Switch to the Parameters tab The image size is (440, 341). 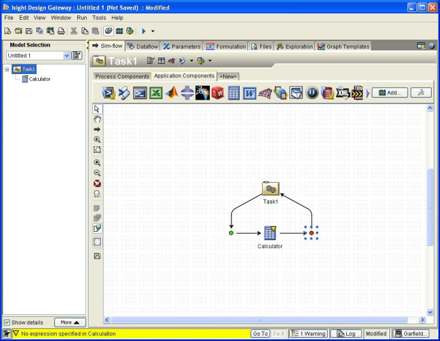click(182, 47)
